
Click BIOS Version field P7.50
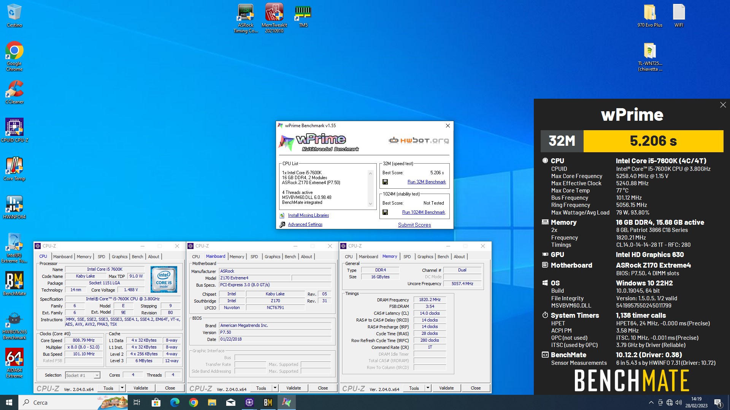(275, 332)
